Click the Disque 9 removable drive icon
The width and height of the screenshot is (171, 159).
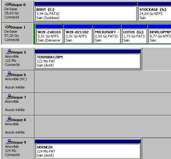8,142
